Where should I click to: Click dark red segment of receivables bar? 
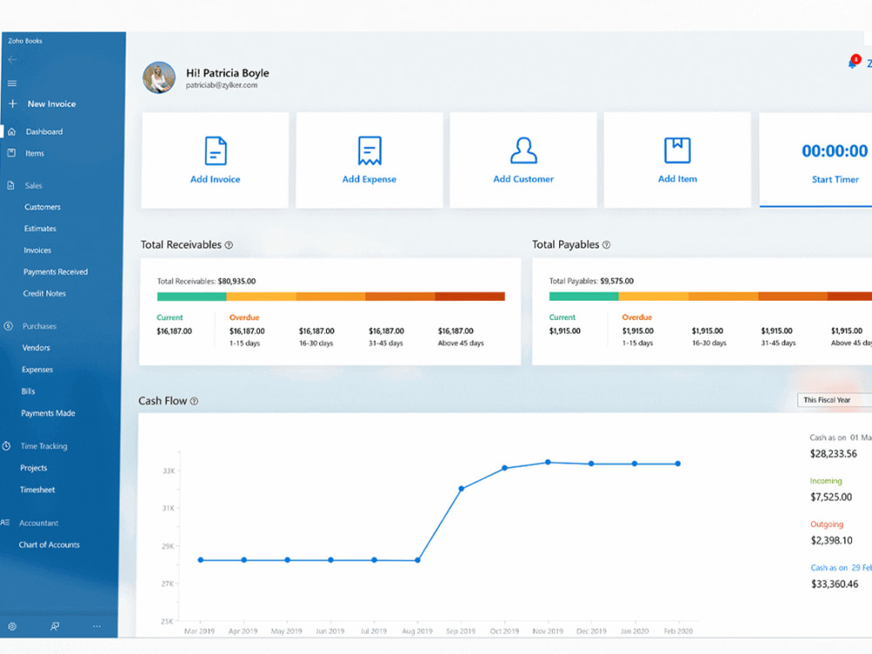coord(470,296)
